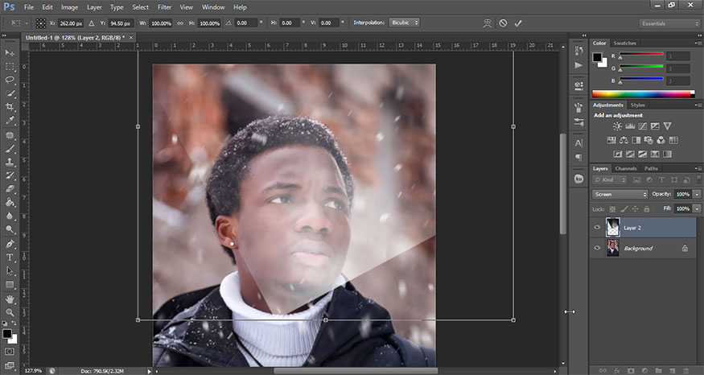
Task: Hide the Background layer eye icon
Action: [597, 248]
